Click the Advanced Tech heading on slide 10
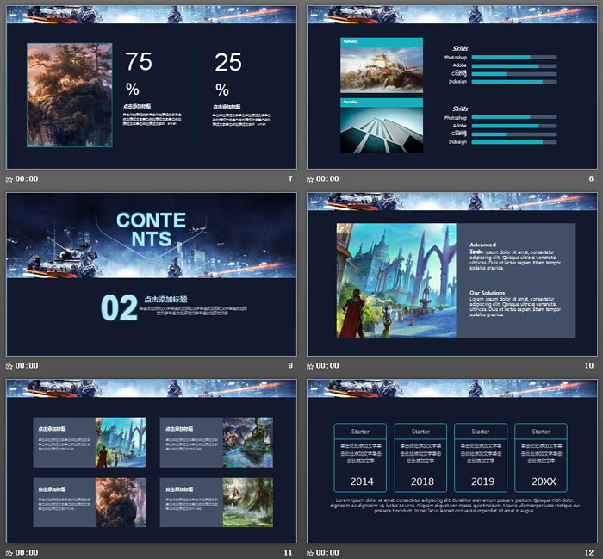This screenshot has width=603, height=559. [x=482, y=247]
